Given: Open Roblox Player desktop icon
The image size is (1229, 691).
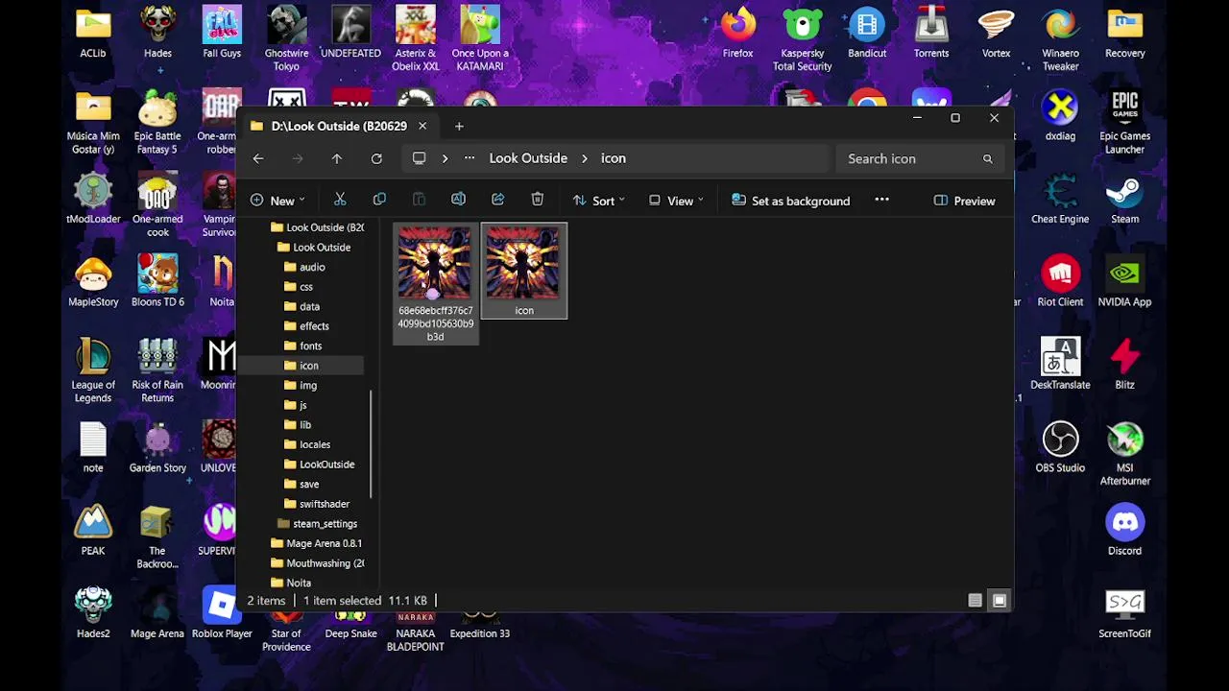Looking at the screenshot, I should (x=222, y=614).
